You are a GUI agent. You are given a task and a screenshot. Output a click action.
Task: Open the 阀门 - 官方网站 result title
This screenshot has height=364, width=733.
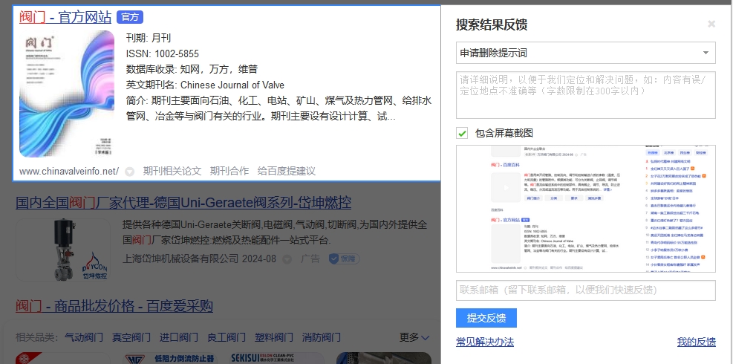[65, 17]
